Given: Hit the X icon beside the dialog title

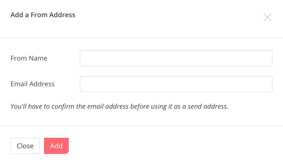Looking at the screenshot, I should [267, 17].
